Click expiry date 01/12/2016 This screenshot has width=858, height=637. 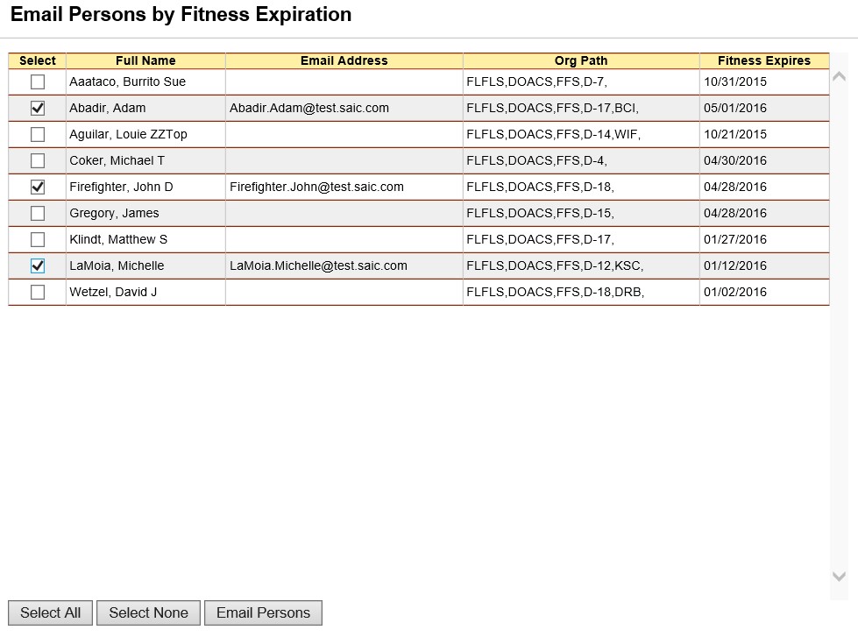coord(735,266)
